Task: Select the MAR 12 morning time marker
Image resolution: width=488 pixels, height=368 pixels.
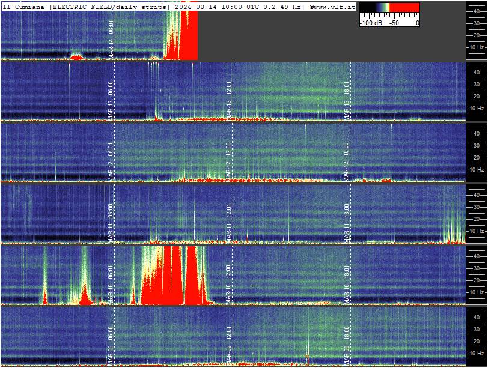Action: pyautogui.click(x=111, y=157)
